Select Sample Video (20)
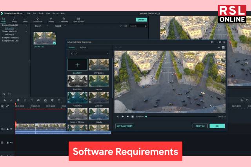The height and width of the screenshot is (167, 251). click(x=10, y=41)
